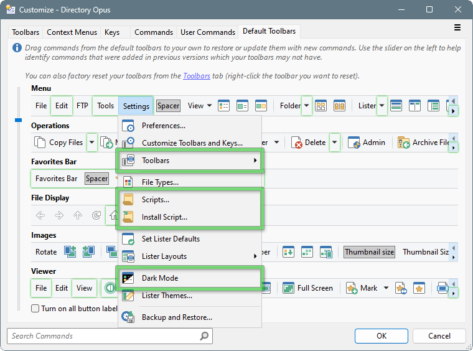Click the Refresh icon in File Display

[96, 215]
